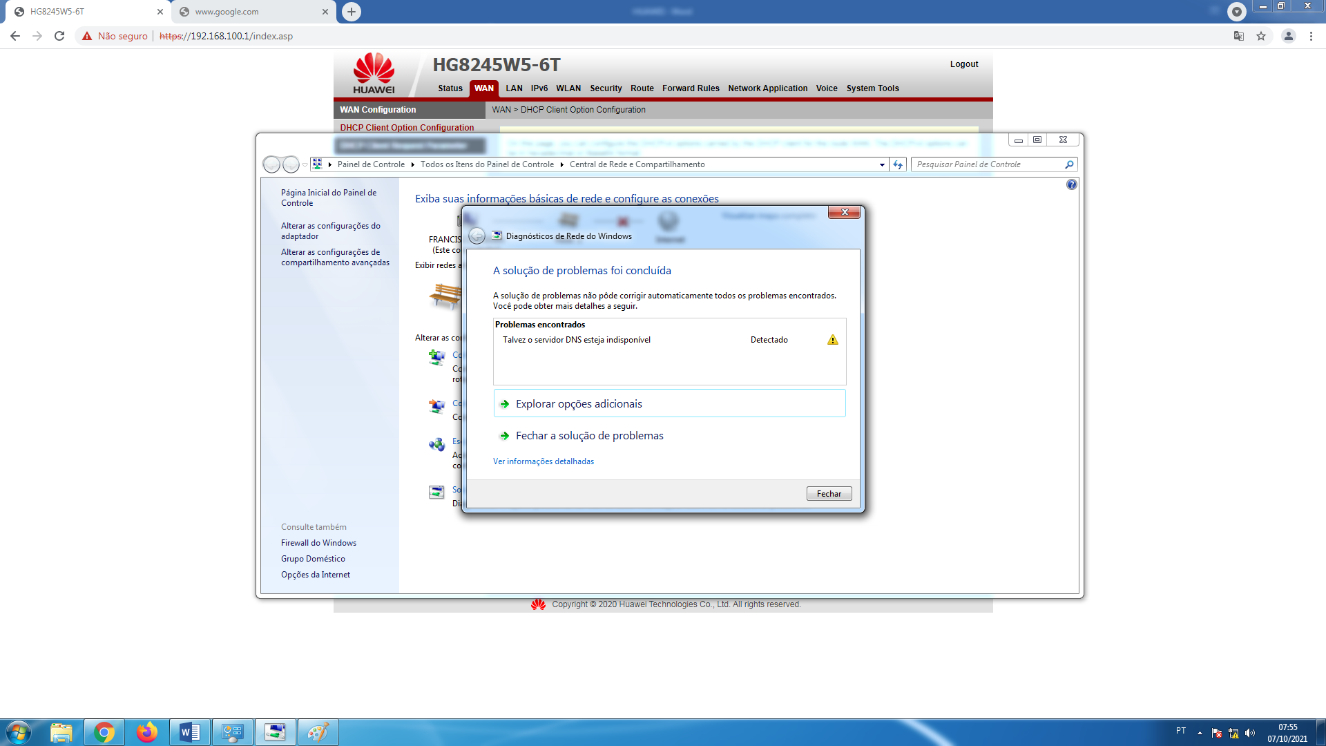Image resolution: width=1326 pixels, height=746 pixels.
Task: Open the WAN tab in router menu
Action: coord(483,88)
